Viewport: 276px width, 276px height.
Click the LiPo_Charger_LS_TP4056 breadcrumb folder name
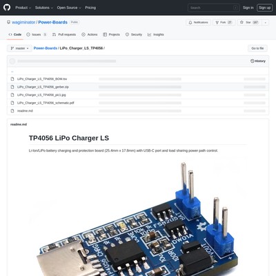click(81, 48)
